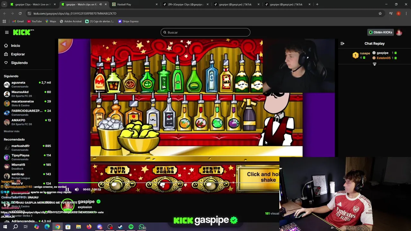Open Task View in taskbar
Viewport: 411px width, 231px height.
26,227
